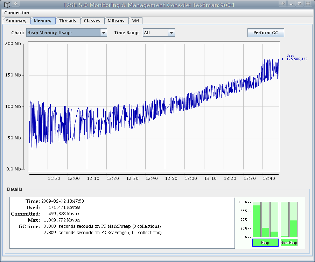The height and width of the screenshot is (262, 315).
Task: Switch to the Threads tab
Action: pyautogui.click(x=68, y=21)
